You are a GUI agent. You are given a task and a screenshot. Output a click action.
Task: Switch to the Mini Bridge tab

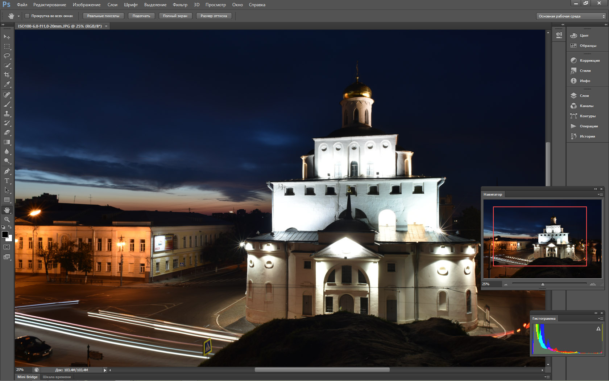[28, 377]
